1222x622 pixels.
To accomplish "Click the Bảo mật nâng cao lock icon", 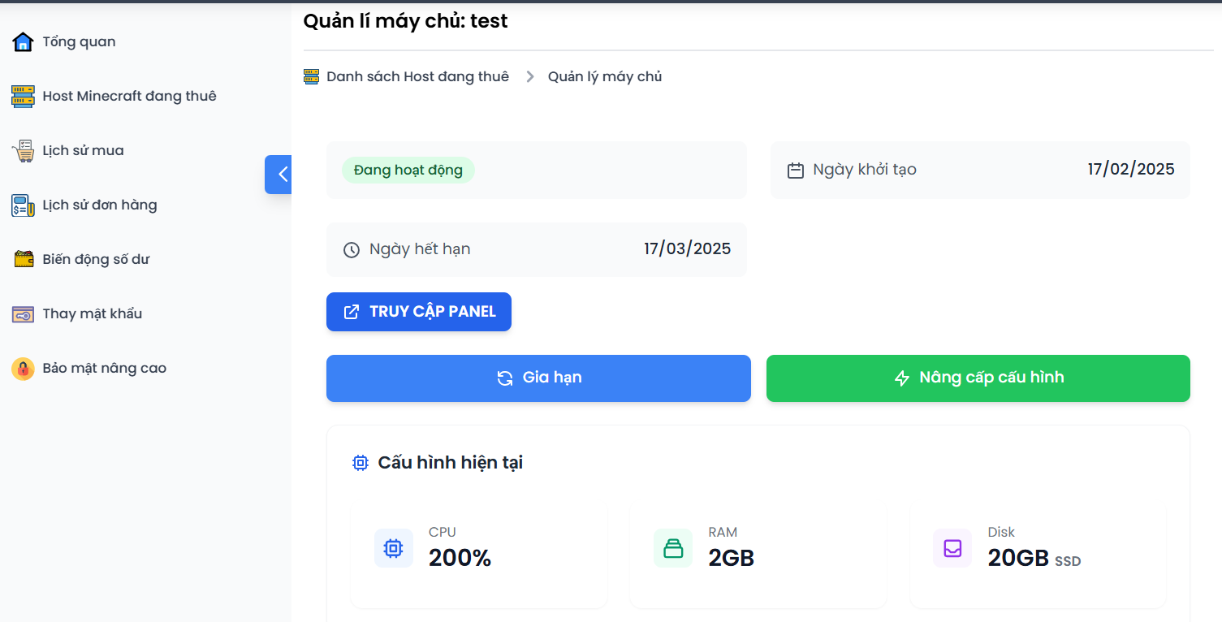I will 23,369.
